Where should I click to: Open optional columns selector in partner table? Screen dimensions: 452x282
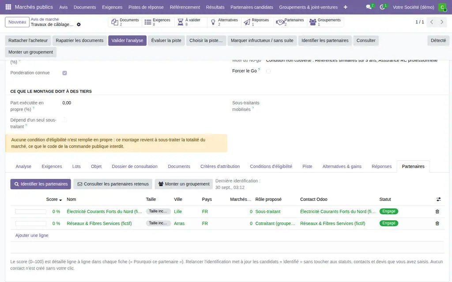[x=438, y=199]
